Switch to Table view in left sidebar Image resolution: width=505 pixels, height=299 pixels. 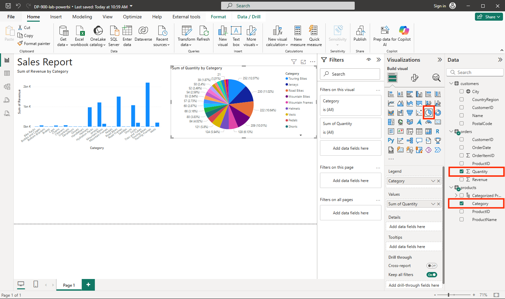click(7, 73)
